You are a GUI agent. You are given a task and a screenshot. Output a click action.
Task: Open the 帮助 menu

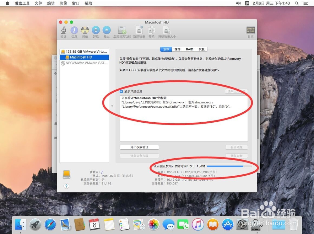pos(88,3)
